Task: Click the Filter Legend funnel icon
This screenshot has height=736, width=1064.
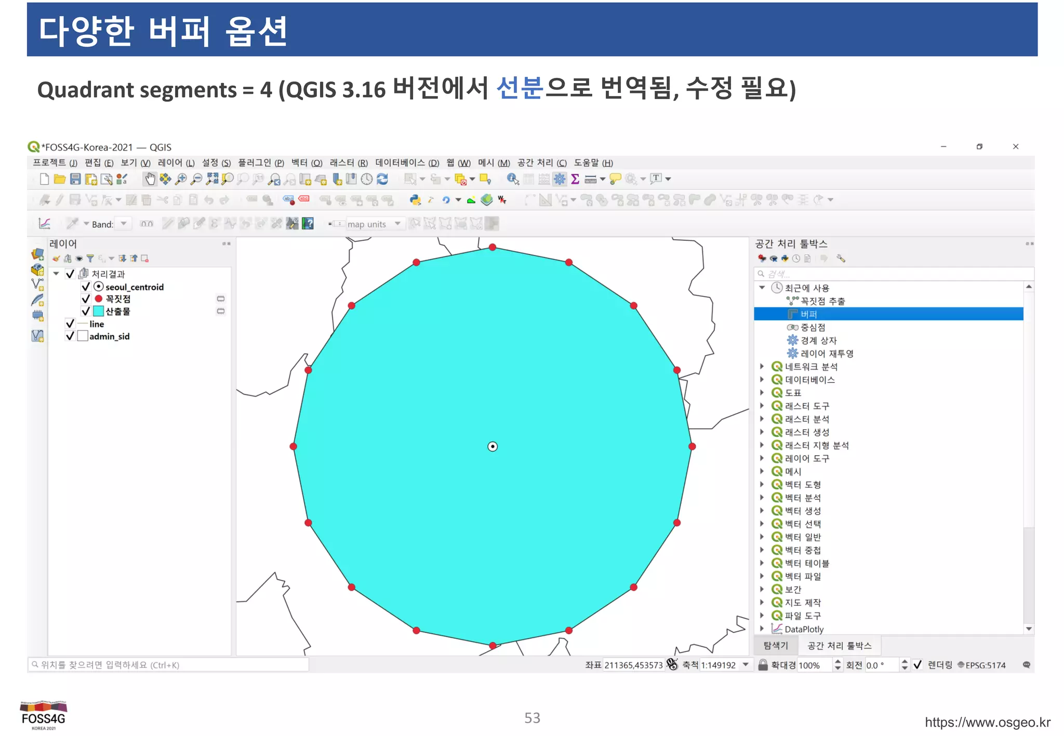Action: [x=90, y=258]
